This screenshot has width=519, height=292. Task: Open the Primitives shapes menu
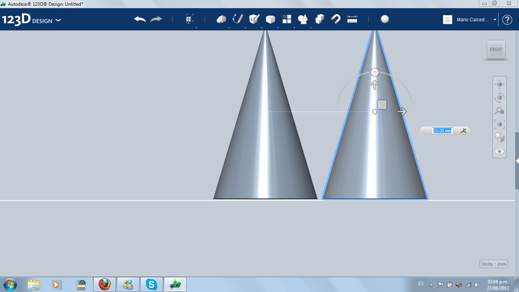[221, 19]
